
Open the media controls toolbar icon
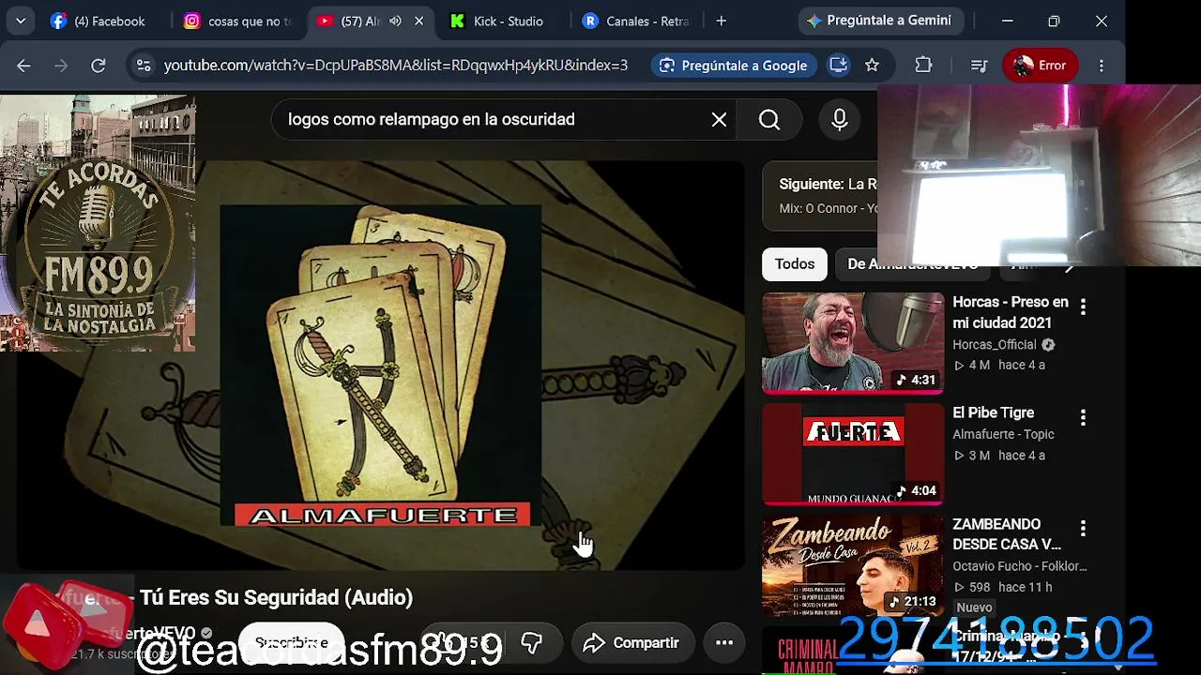[x=979, y=66]
